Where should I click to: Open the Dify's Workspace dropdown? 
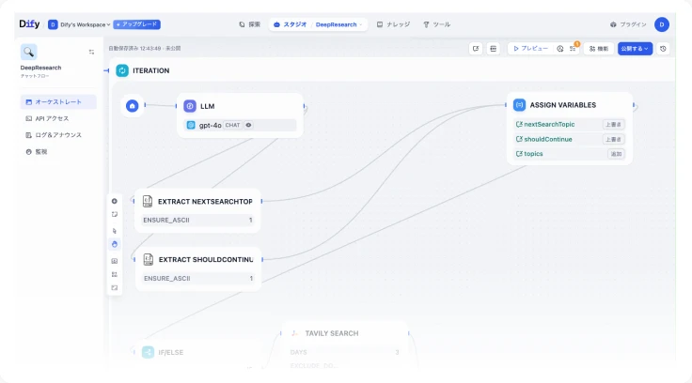click(79, 24)
